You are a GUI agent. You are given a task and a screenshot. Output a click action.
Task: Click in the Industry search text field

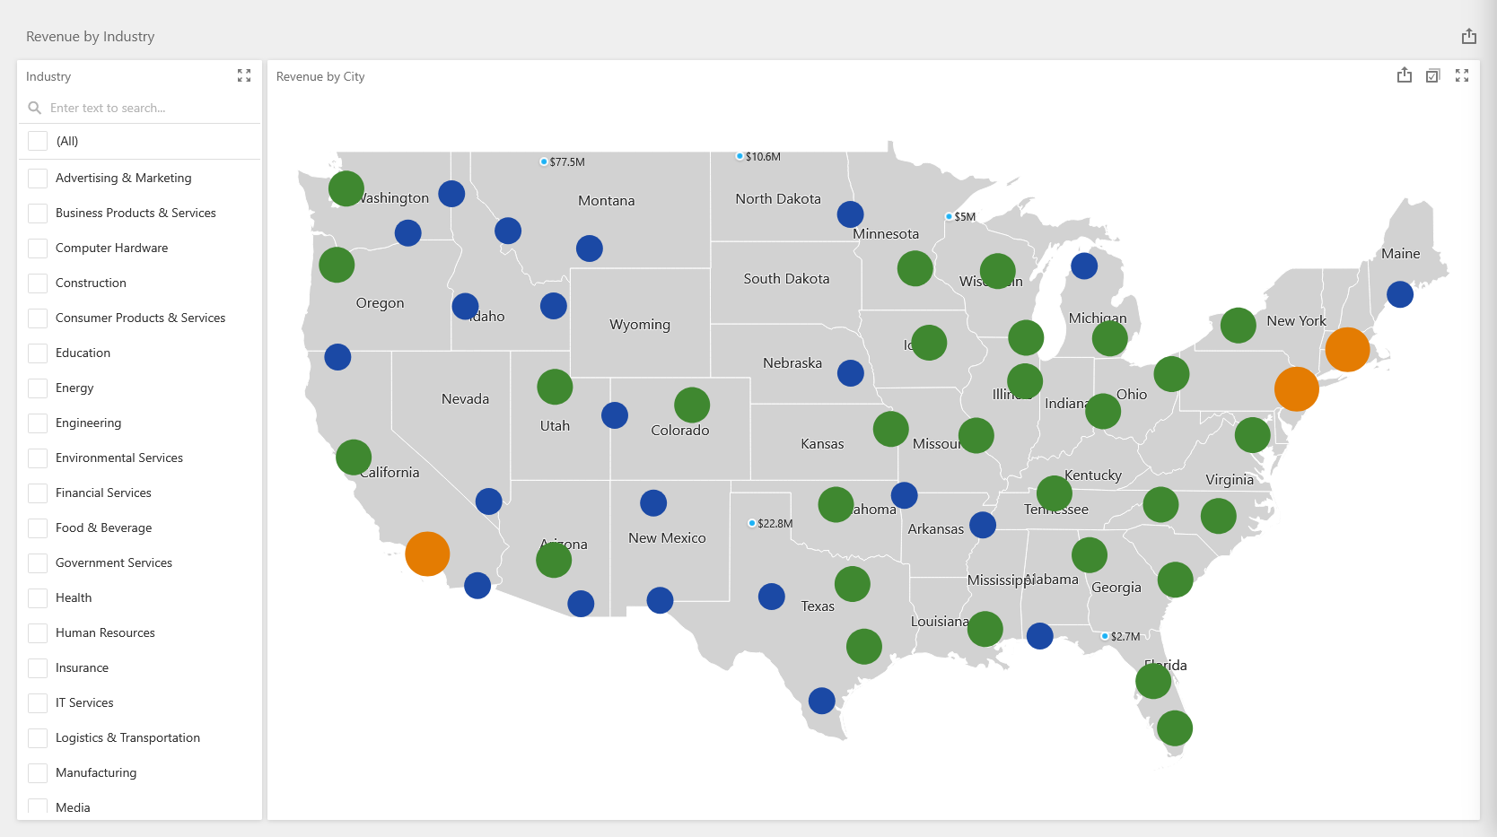[x=148, y=108]
